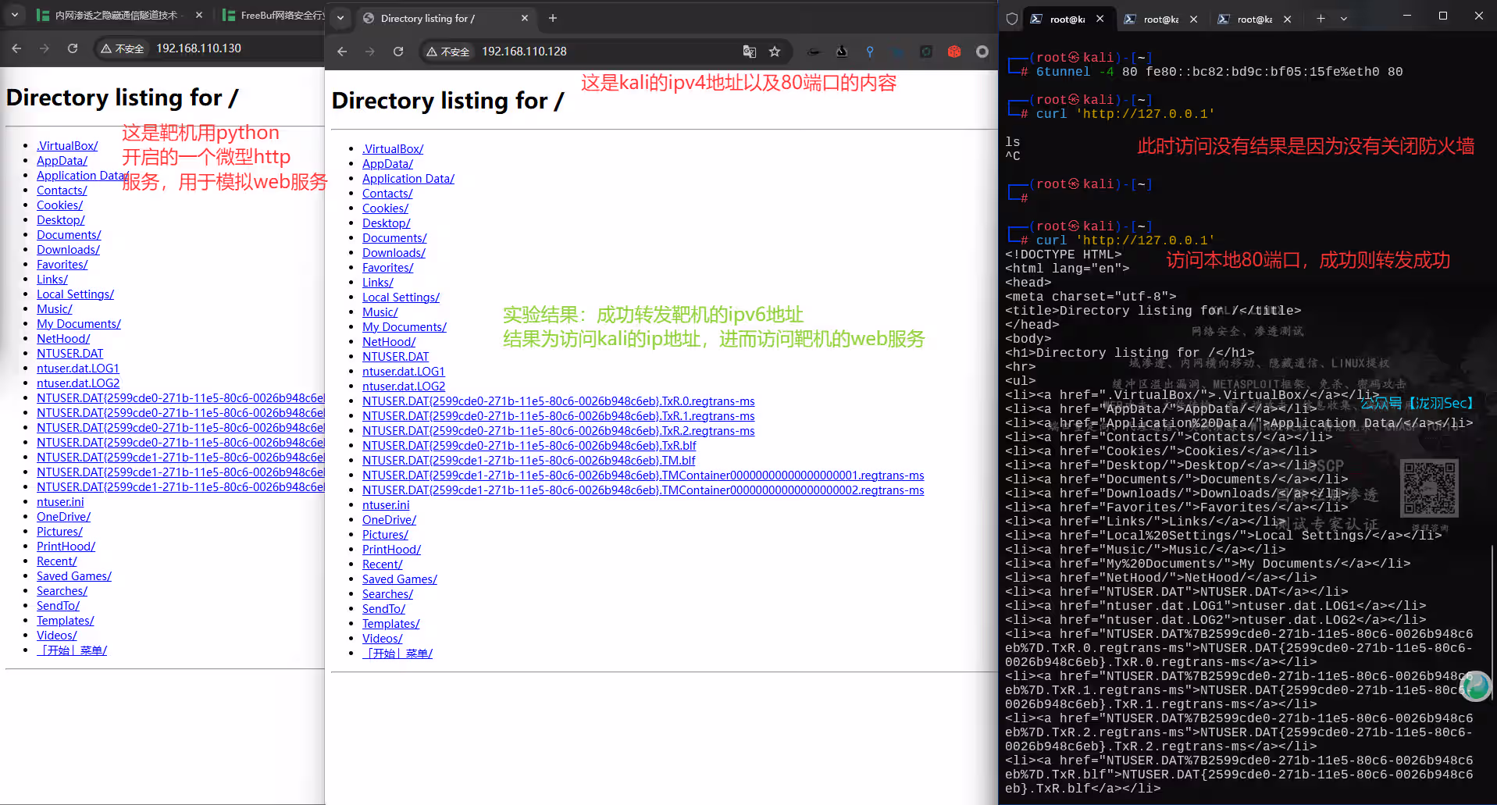This screenshot has height=805, width=1497.
Task: Click the shield icon in terminal title bar
Action: (x=1012, y=19)
